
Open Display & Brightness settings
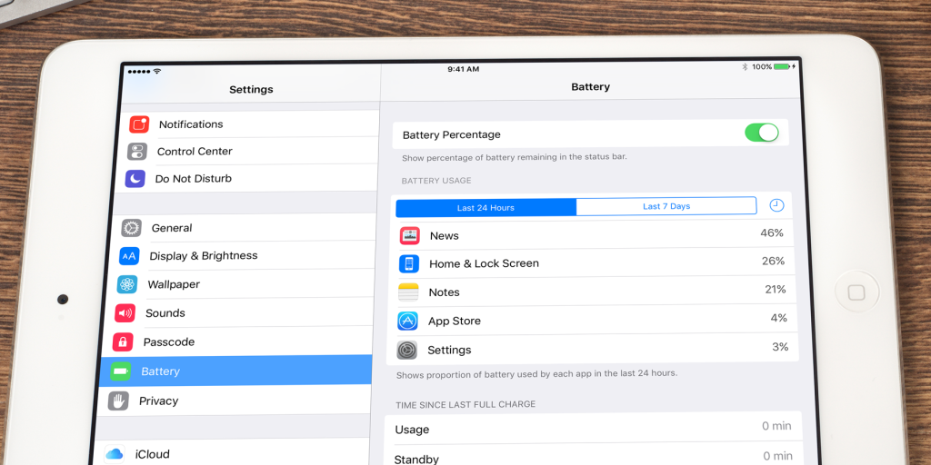click(242, 256)
